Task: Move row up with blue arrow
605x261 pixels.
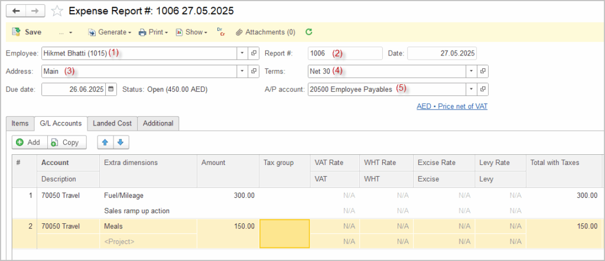Action: click(105, 143)
